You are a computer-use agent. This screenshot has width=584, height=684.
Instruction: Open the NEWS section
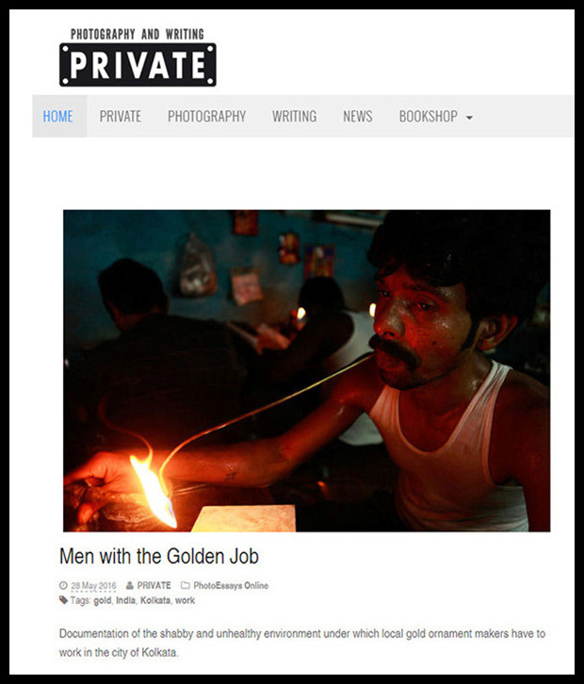click(358, 116)
